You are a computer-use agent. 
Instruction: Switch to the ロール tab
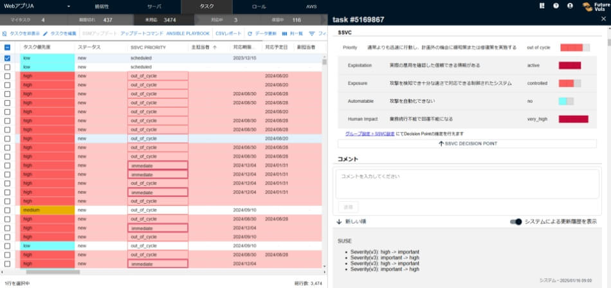(259, 6)
